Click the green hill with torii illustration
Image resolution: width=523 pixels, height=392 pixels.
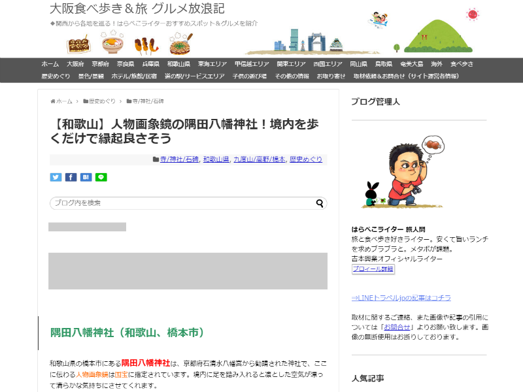(x=437, y=37)
